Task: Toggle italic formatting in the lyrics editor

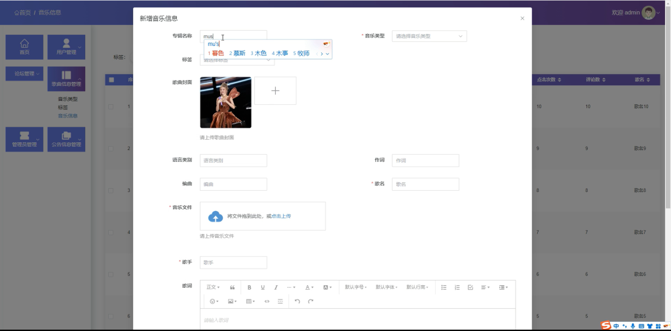Action: 276,287
